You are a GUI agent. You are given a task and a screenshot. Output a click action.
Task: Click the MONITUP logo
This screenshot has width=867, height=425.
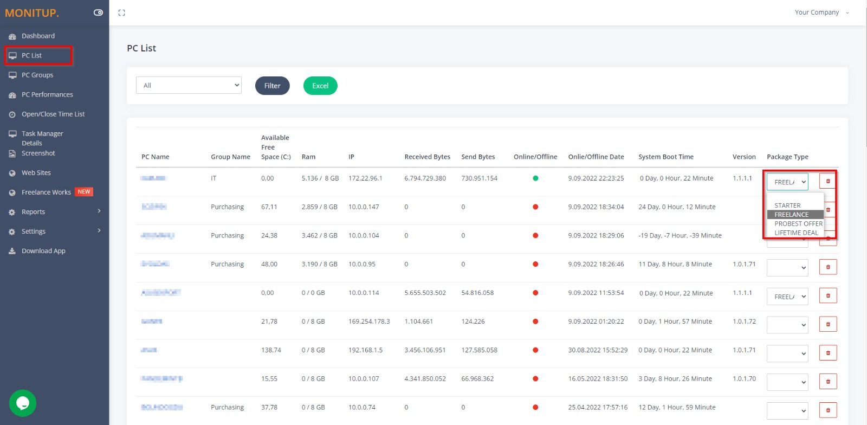coord(32,13)
